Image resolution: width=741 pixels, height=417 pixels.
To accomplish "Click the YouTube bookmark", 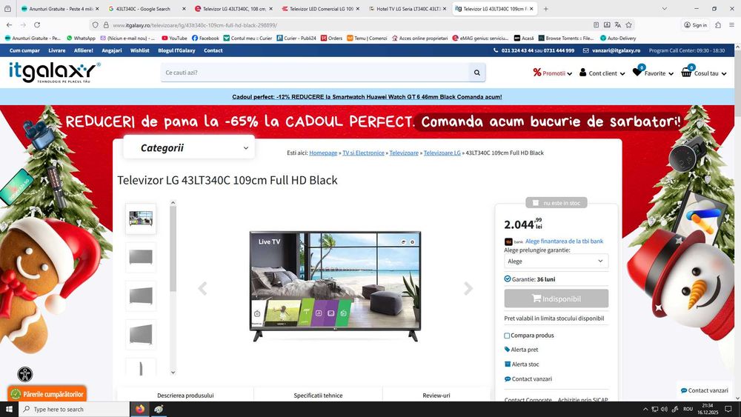I will pos(174,39).
